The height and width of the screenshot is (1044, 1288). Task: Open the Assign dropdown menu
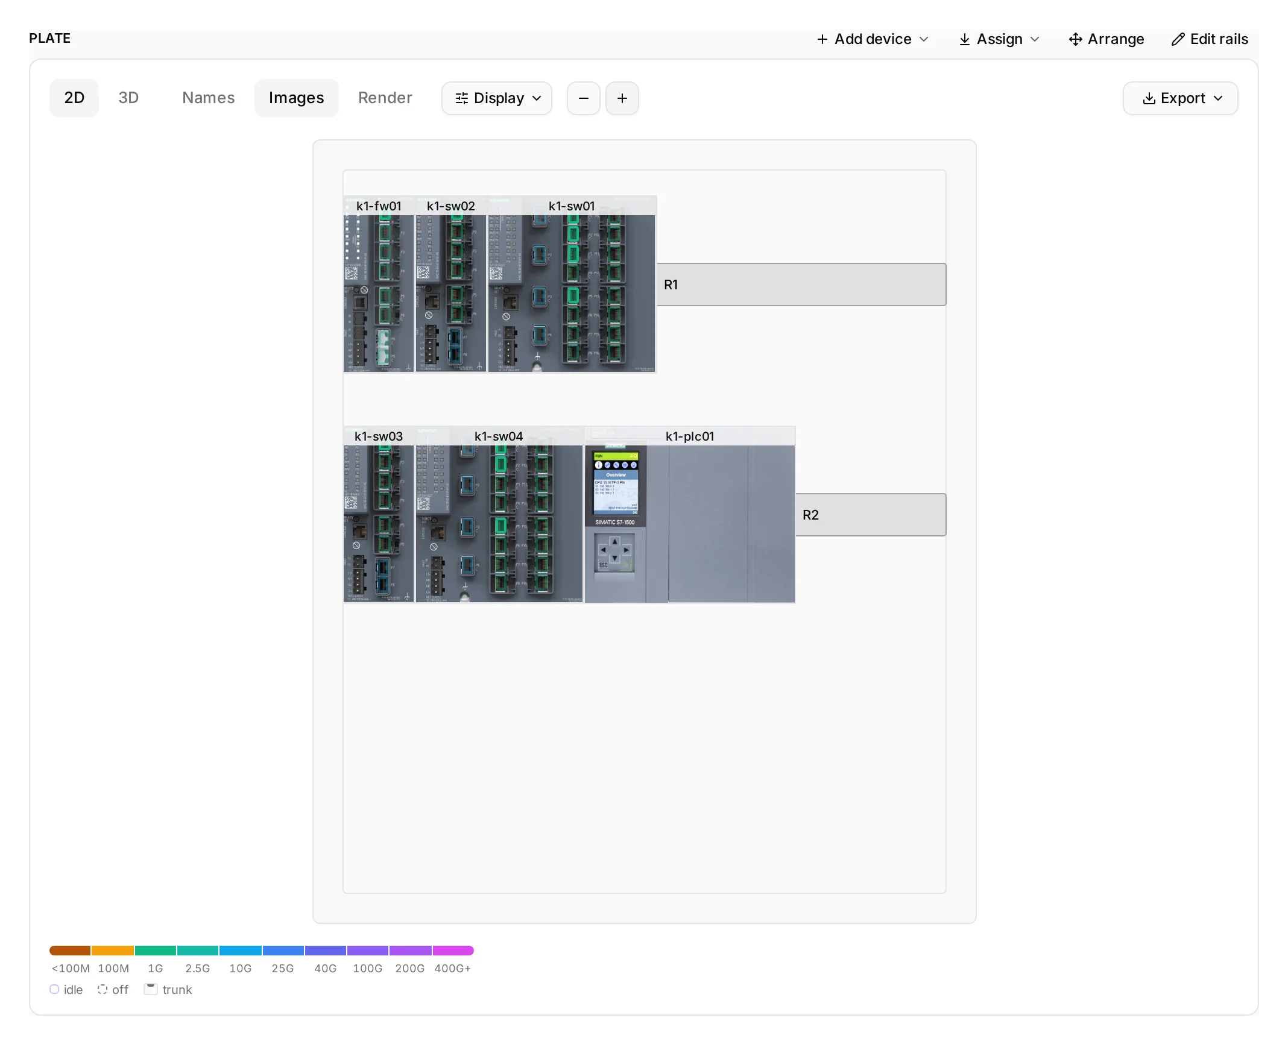[999, 39]
